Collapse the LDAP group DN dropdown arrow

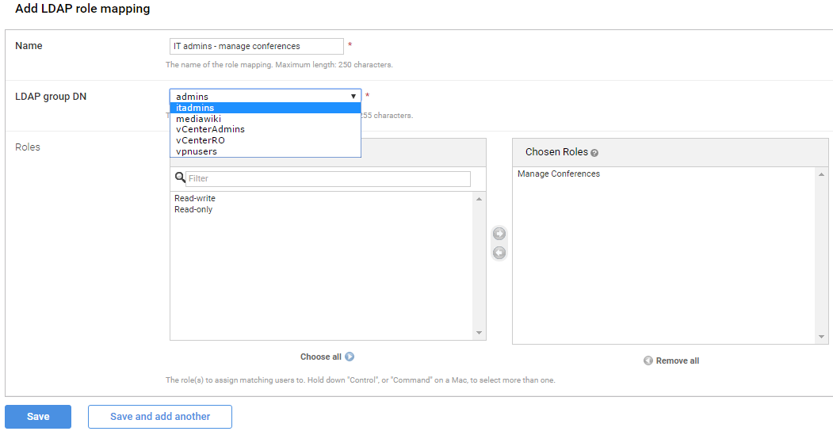(x=353, y=96)
